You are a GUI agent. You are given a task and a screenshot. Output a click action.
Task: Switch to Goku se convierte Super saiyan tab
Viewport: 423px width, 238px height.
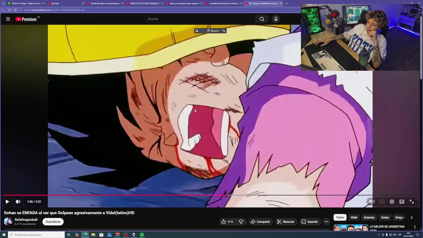pos(184,3)
